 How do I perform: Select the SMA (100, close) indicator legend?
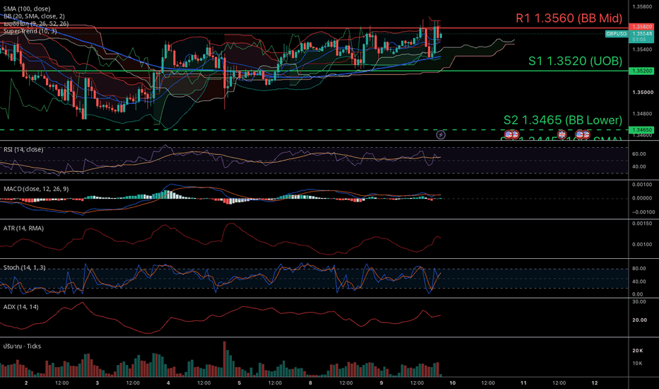[x=27, y=8]
